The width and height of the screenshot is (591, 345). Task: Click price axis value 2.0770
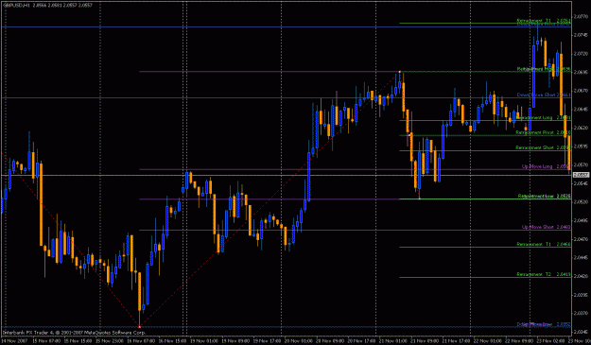(581, 17)
